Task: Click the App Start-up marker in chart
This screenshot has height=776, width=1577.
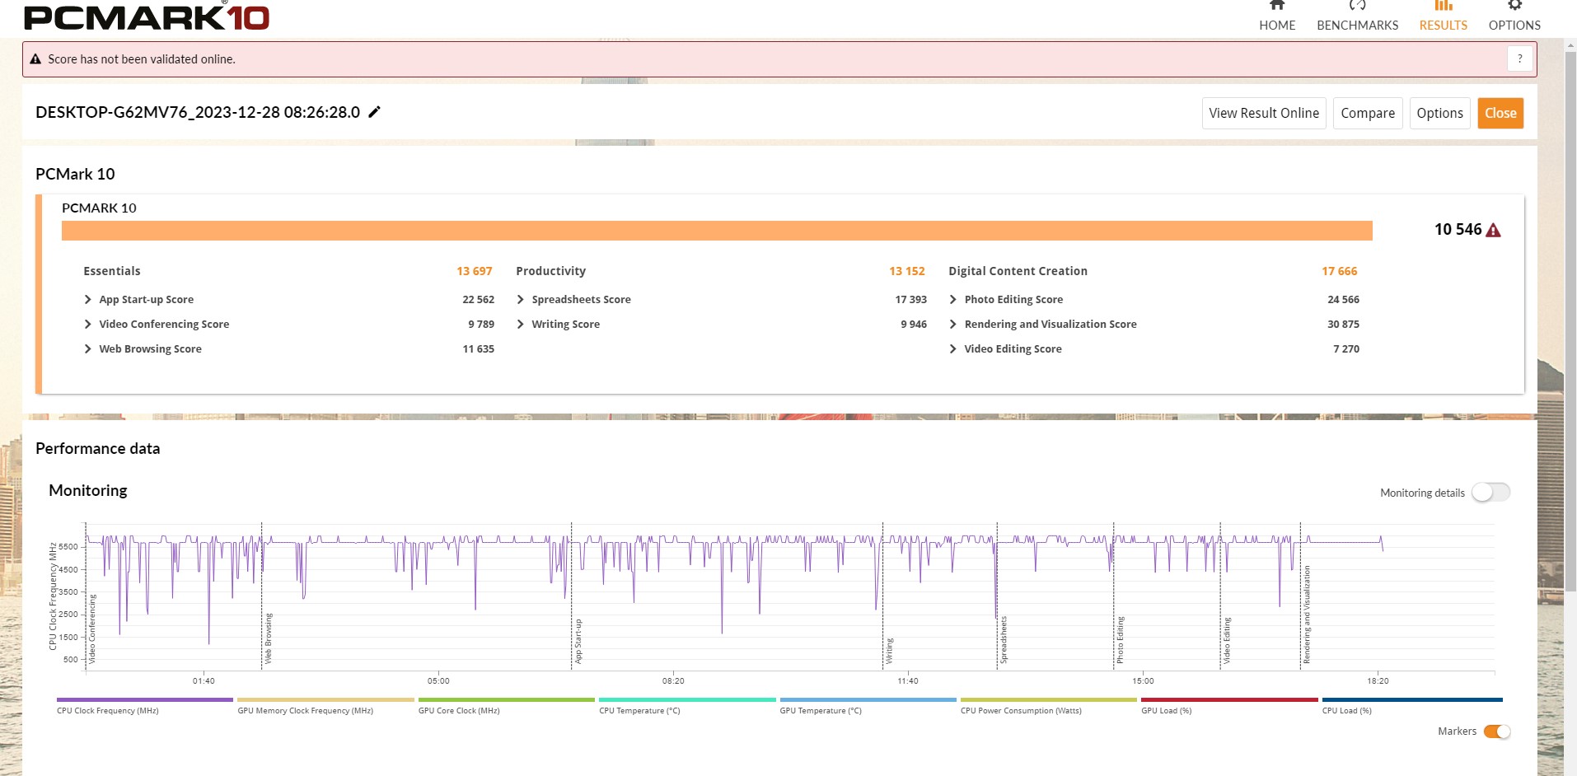Action: [x=578, y=642]
